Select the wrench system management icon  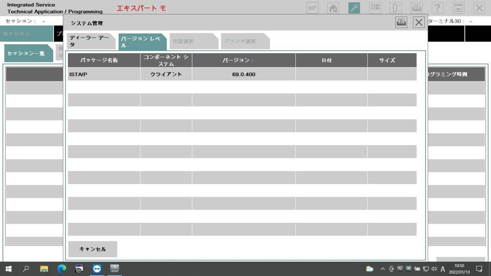click(353, 7)
